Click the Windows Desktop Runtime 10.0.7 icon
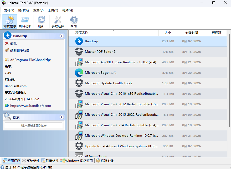 click(x=79, y=136)
